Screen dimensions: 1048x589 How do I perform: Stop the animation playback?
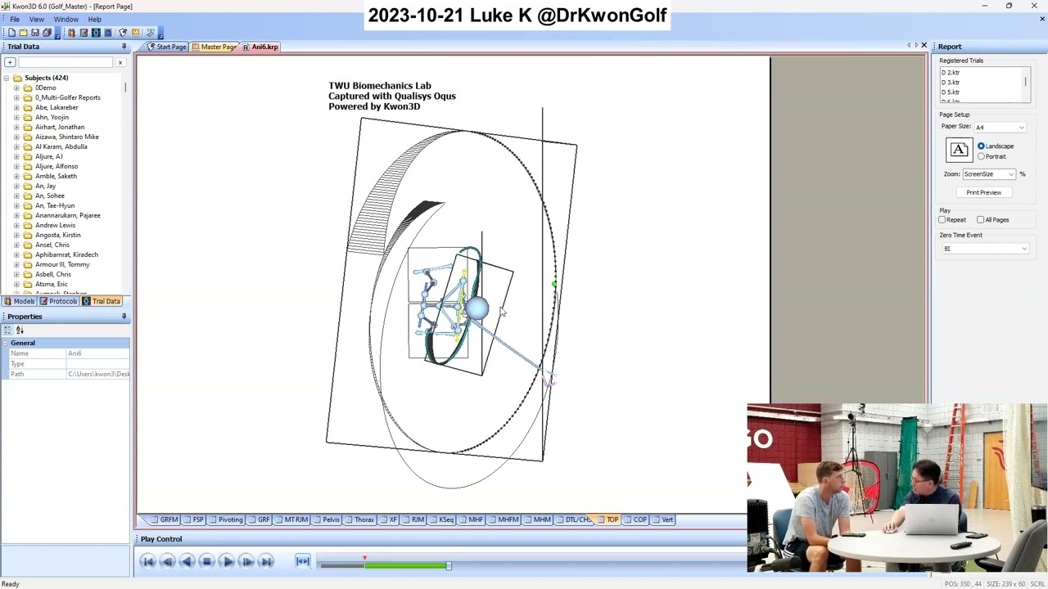[x=206, y=561]
